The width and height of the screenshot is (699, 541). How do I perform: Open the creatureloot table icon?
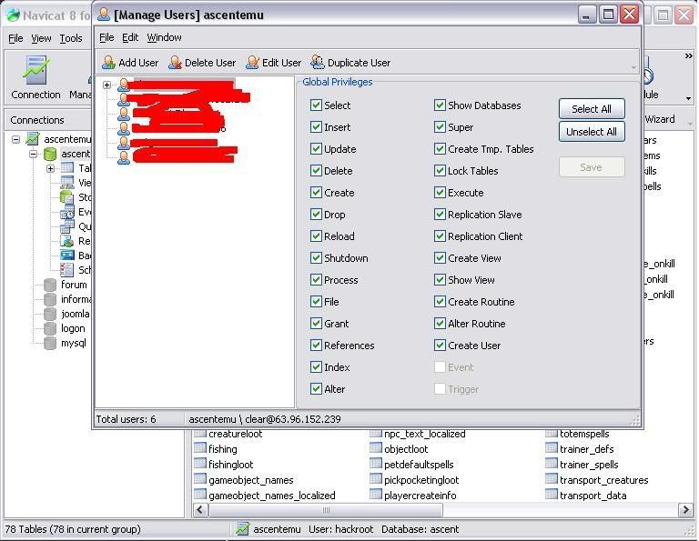pos(200,434)
